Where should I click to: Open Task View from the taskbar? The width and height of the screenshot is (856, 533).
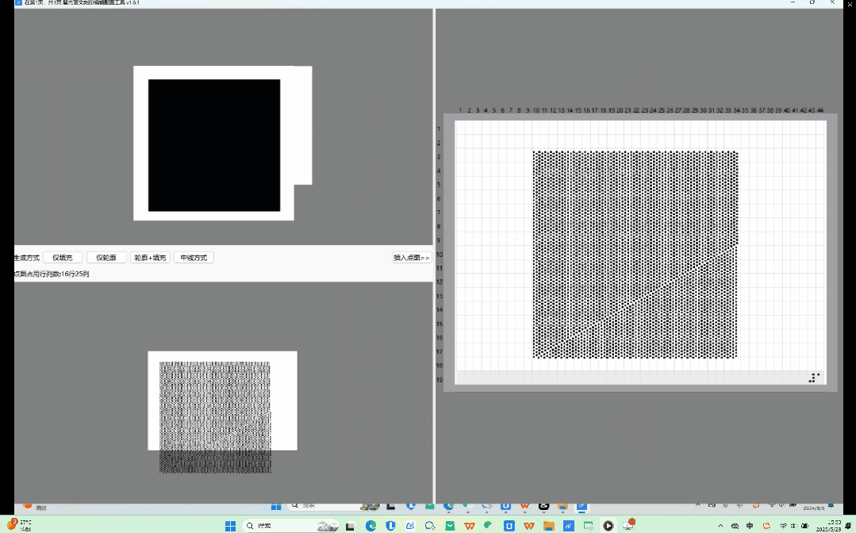[350, 526]
